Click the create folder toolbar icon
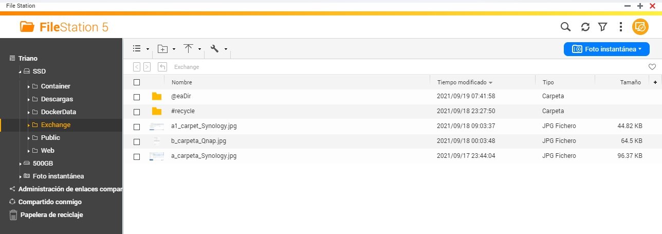662x234 pixels. (x=162, y=49)
